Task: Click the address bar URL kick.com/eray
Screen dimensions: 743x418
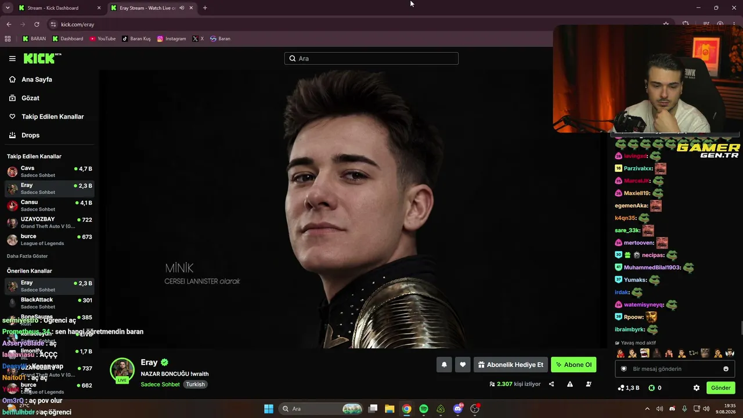Action: 77,24
